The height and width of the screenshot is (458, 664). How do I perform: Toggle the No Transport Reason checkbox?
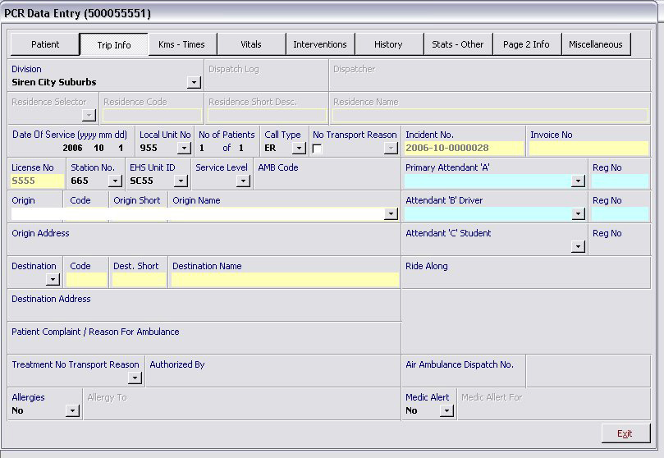tap(318, 149)
